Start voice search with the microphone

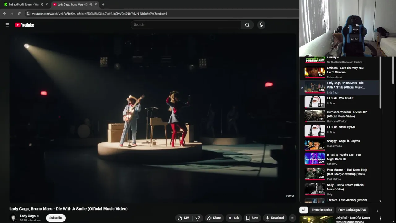[x=261, y=25]
